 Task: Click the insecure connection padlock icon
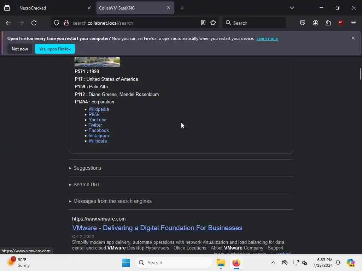pos(66,23)
